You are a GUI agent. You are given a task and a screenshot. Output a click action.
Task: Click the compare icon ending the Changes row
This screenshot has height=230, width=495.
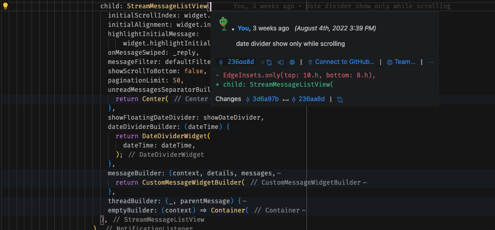340,100
